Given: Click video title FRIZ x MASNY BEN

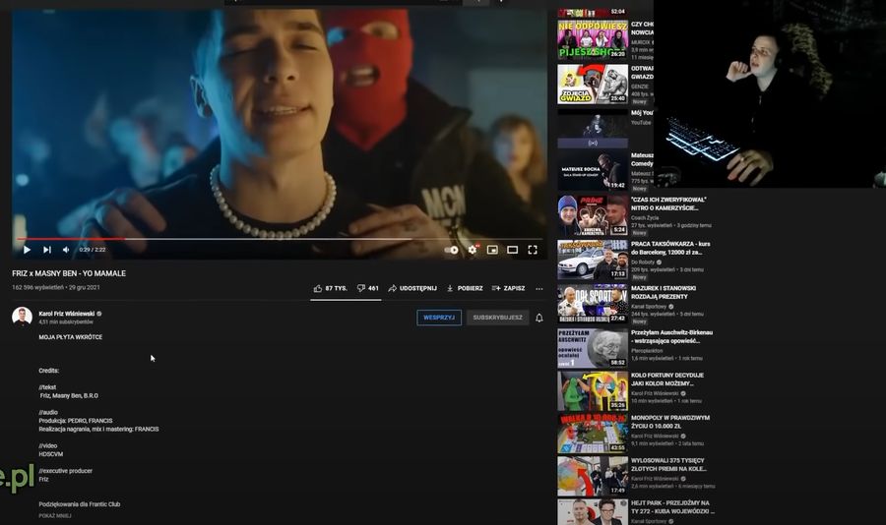Looking at the screenshot, I should pos(69,273).
